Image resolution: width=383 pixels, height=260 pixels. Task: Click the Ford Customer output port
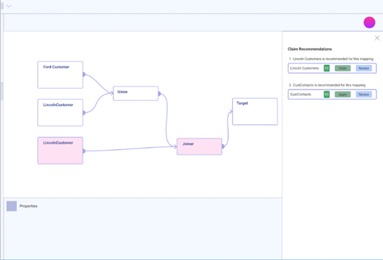tap(84, 74)
